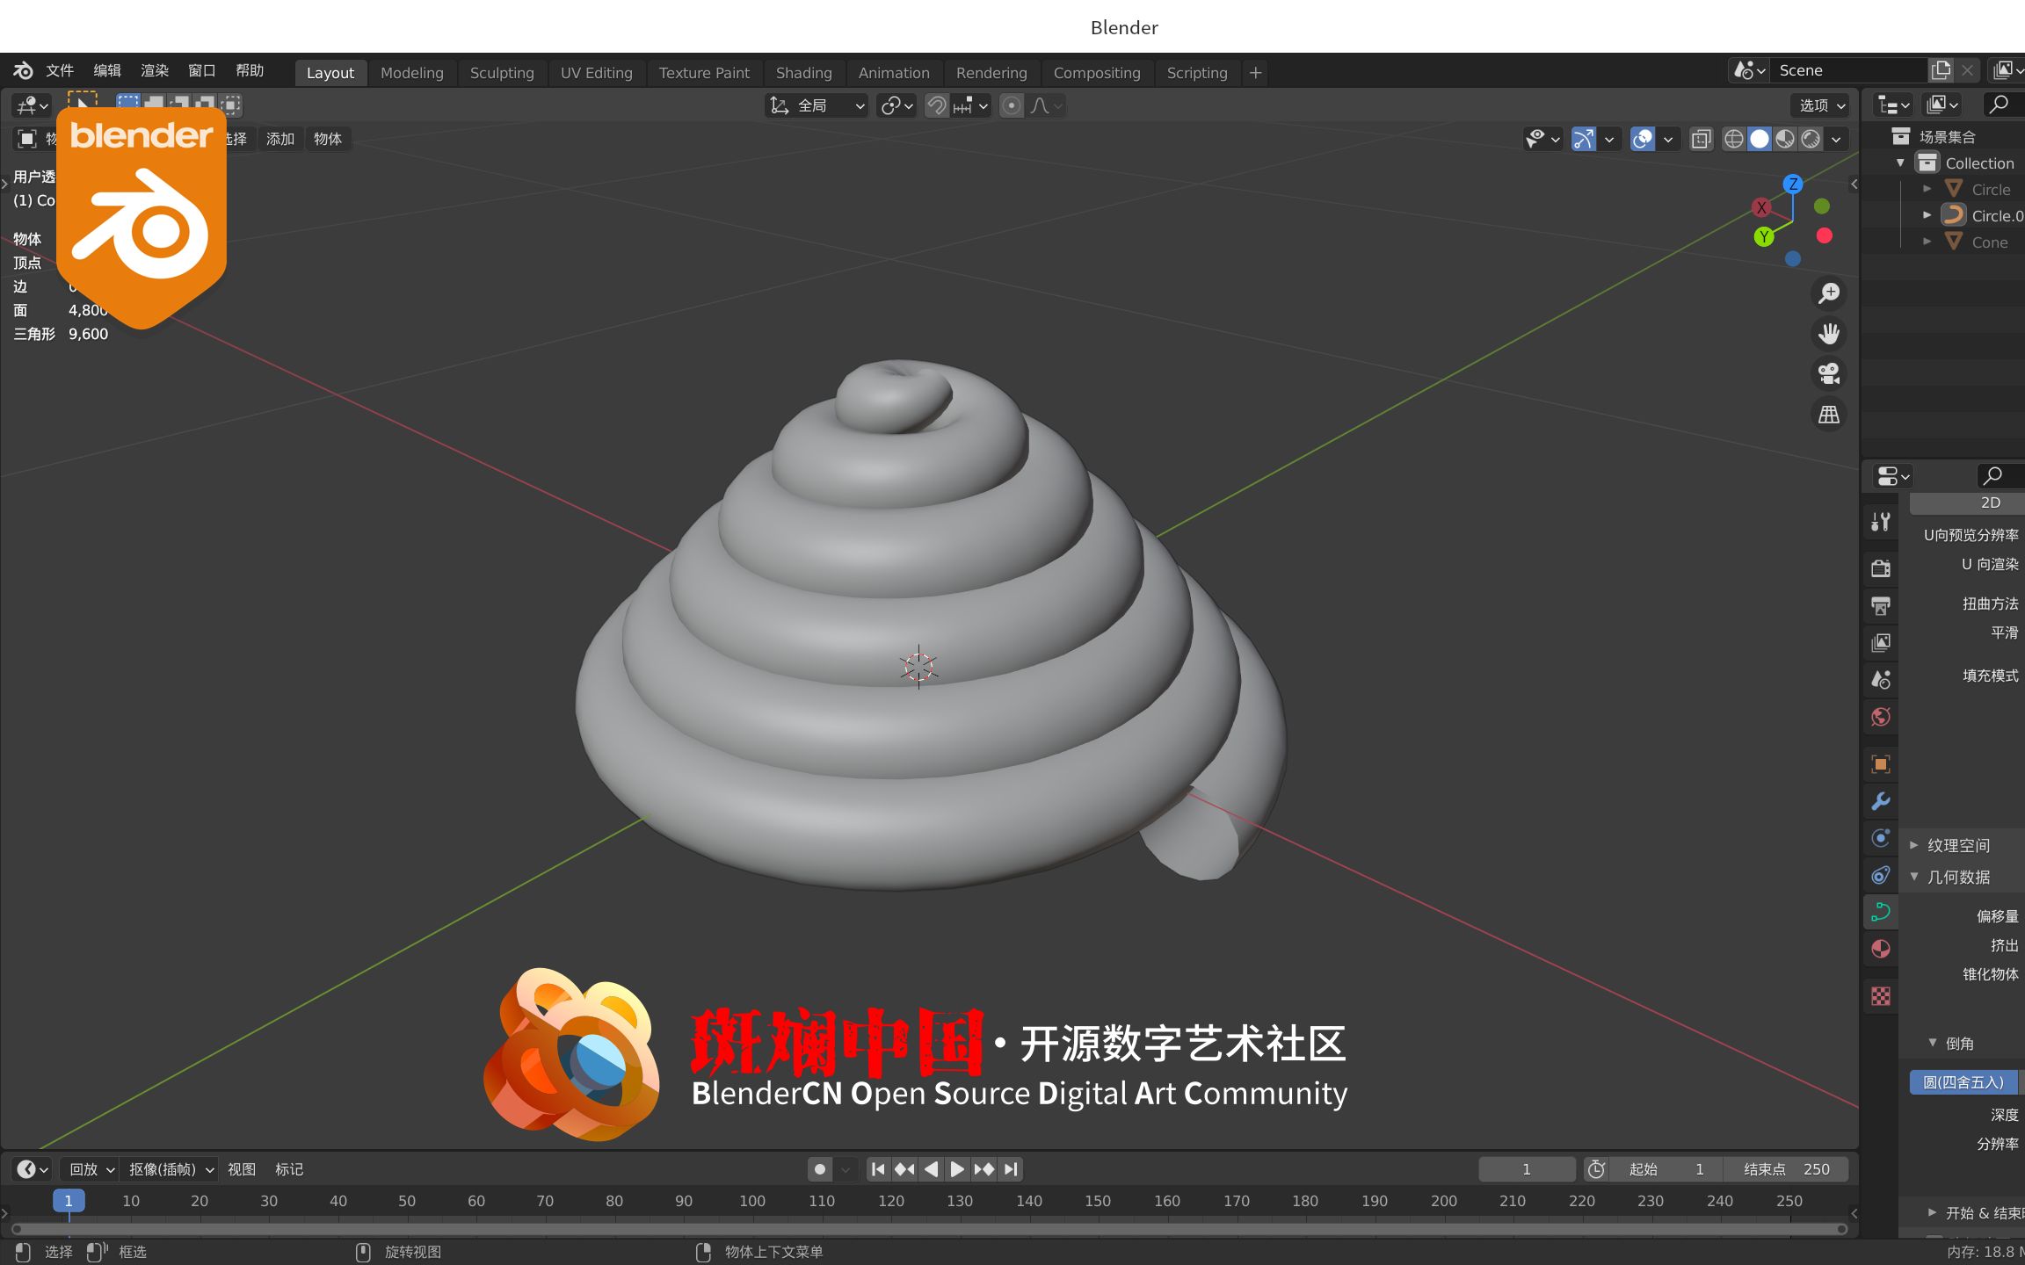This screenshot has width=2025, height=1265.
Task: Open the Render properties tab
Action: 1880,568
